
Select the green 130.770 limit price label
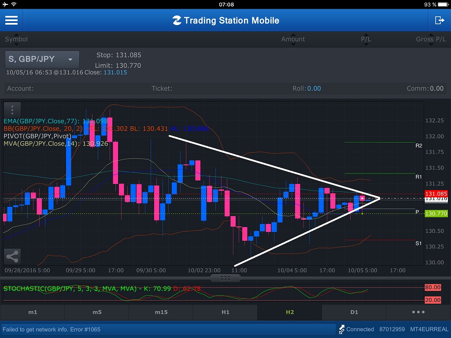(436, 213)
